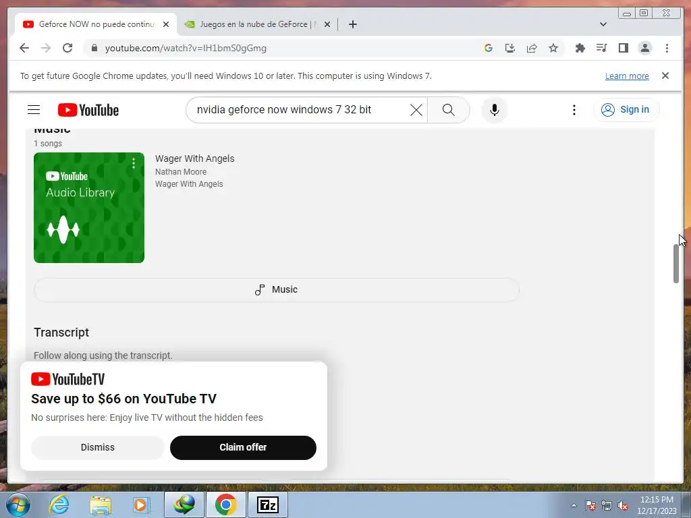This screenshot has width=691, height=518.
Task: Go back to the previous page
Action: 24,48
